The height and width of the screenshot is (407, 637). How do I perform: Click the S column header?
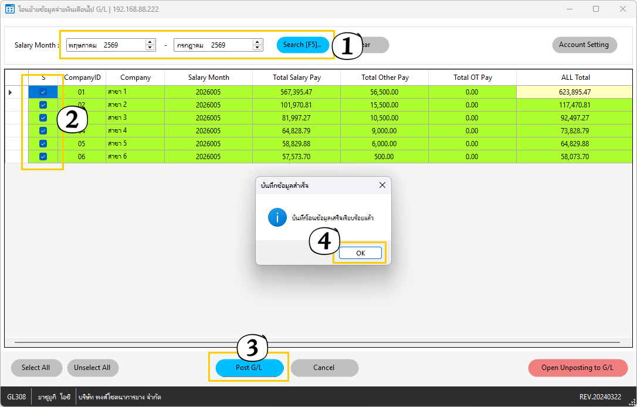coord(43,78)
